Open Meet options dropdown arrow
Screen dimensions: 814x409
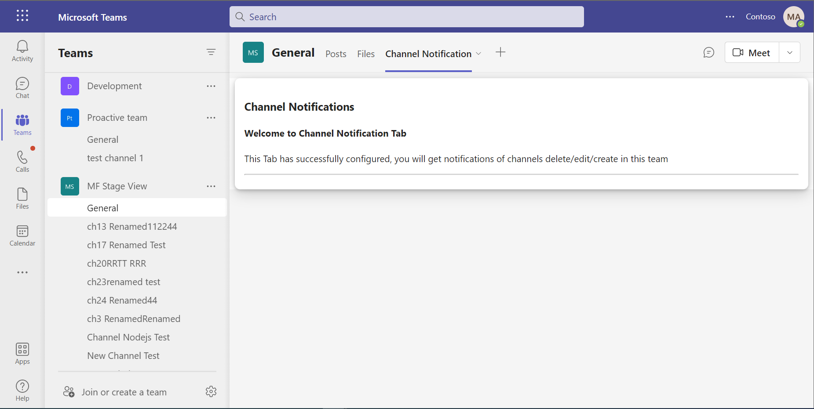pos(790,52)
